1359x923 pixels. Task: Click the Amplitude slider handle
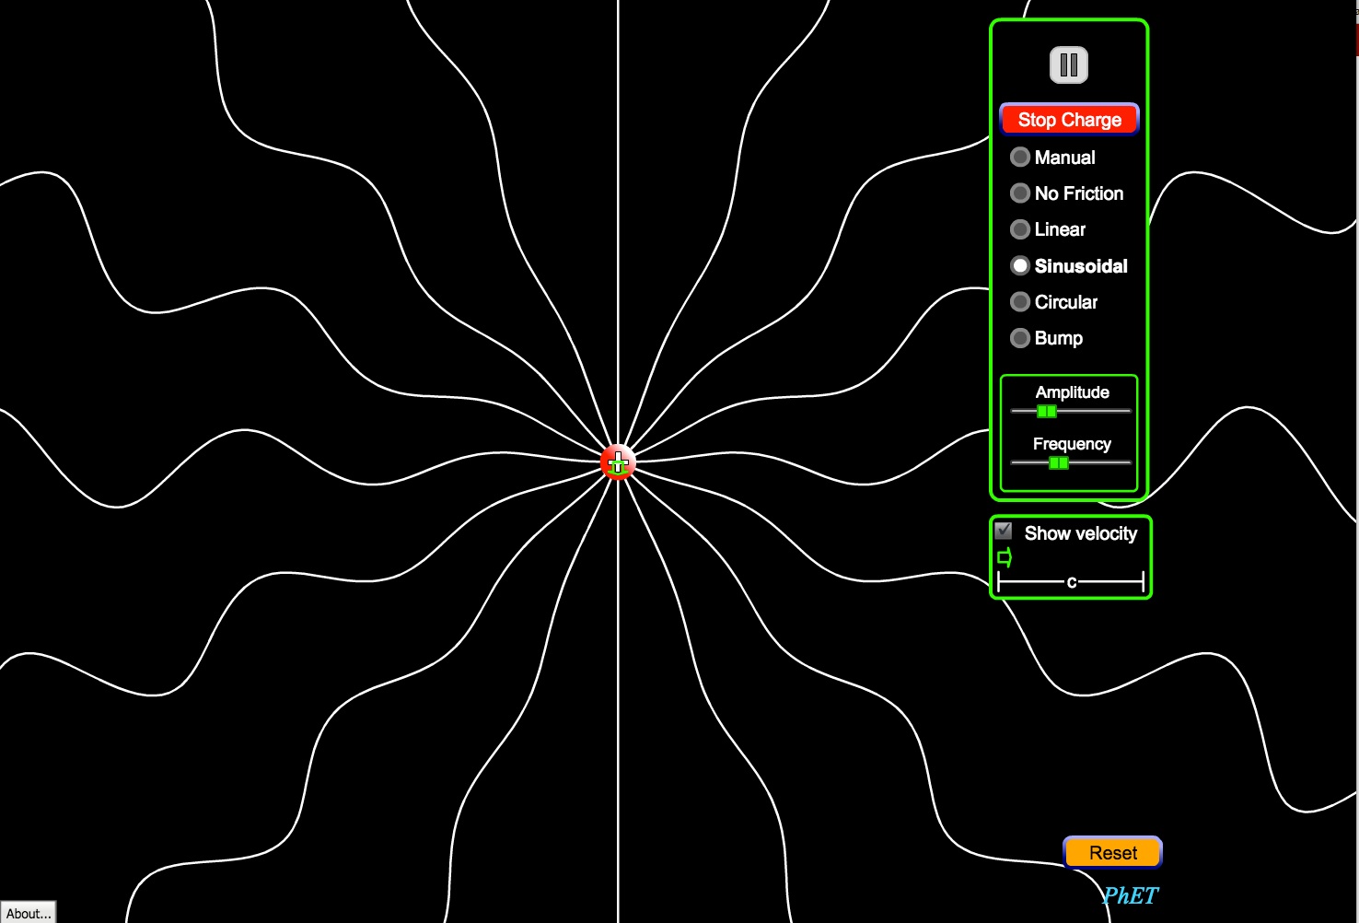pos(1046,412)
